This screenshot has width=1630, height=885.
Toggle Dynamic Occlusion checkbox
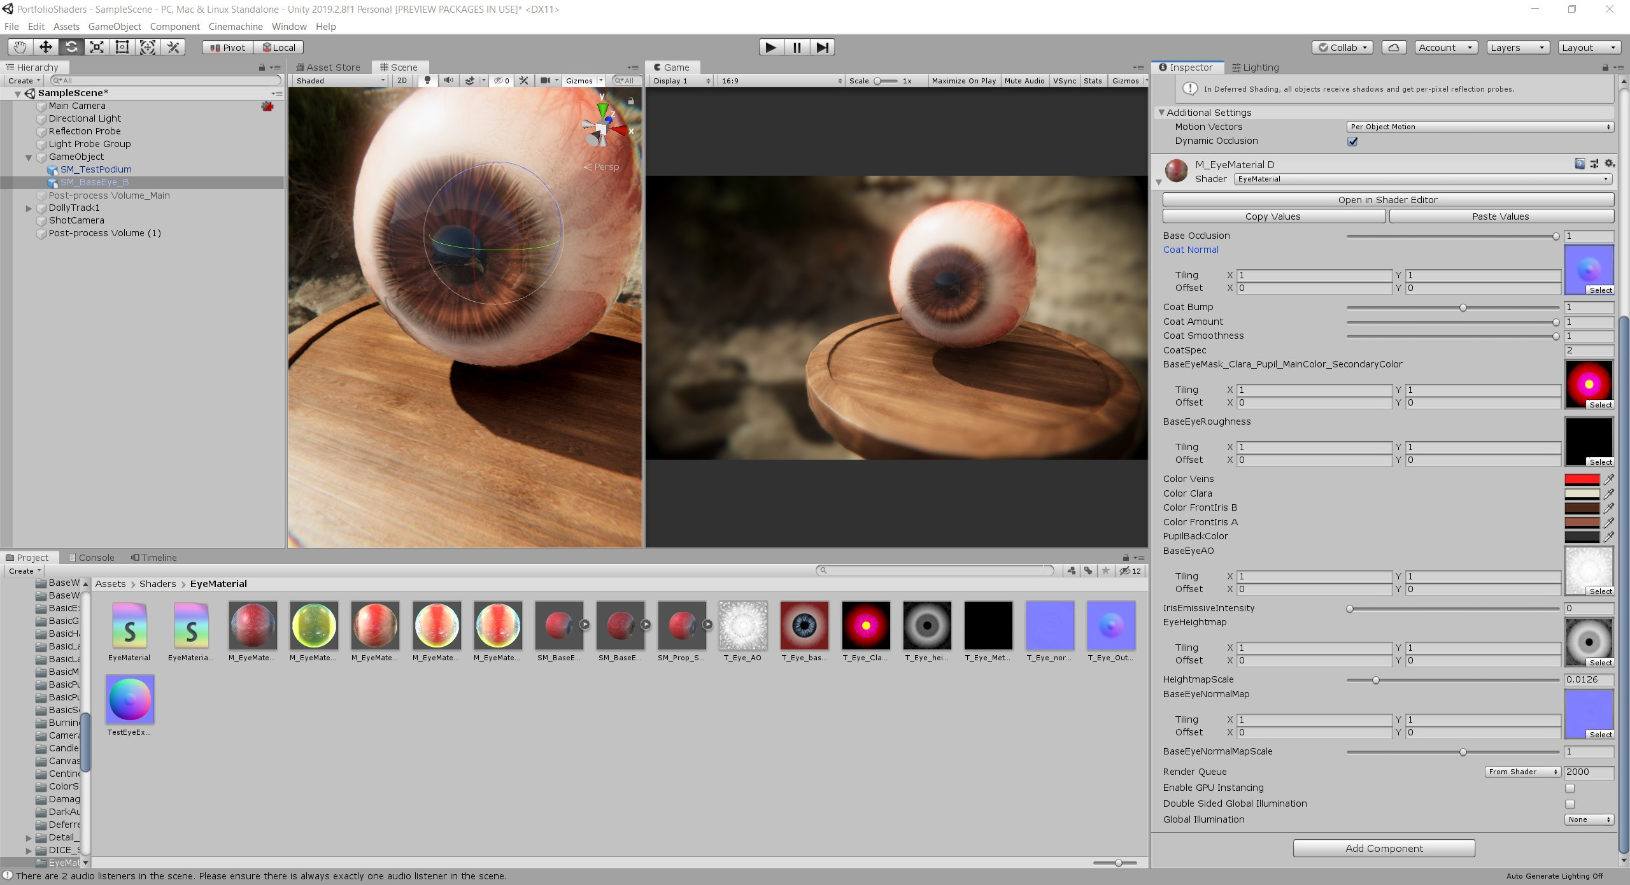click(1352, 141)
